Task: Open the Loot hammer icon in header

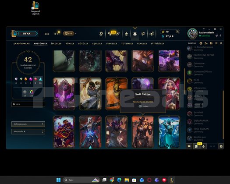Action: pos(143,34)
